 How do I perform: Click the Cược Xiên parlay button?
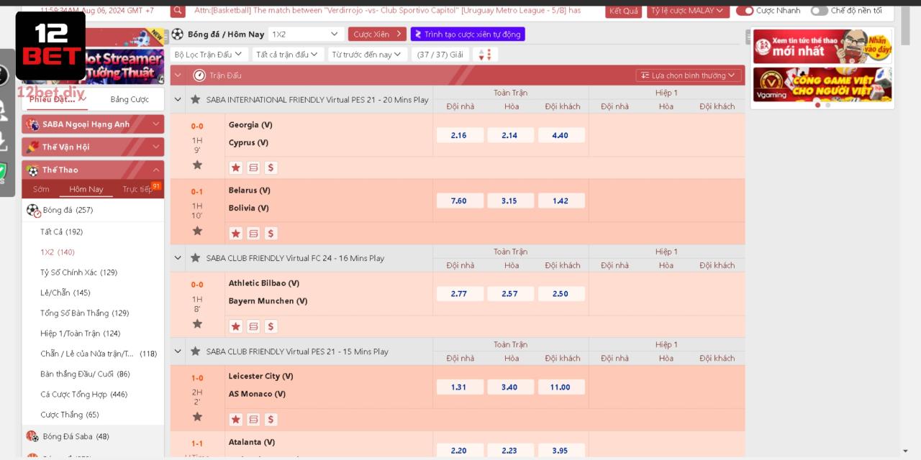click(376, 34)
